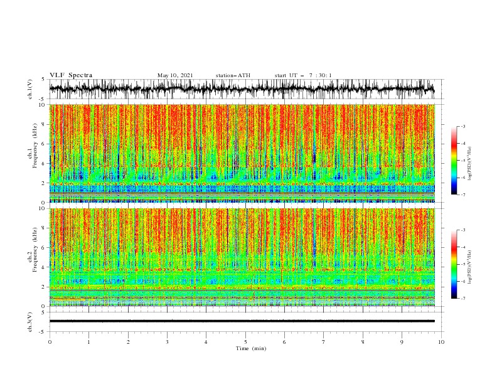This screenshot has height=384, width=497.
Task: Click the "-7" value on lower colorbar
Action: point(462,299)
